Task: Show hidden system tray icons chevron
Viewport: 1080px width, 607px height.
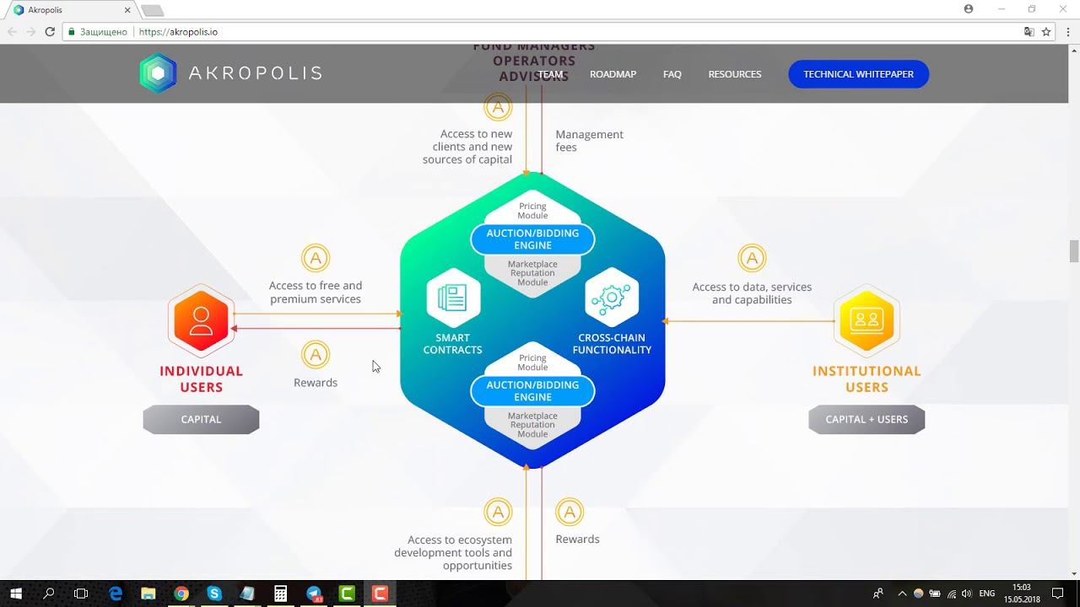Action: coord(902,594)
